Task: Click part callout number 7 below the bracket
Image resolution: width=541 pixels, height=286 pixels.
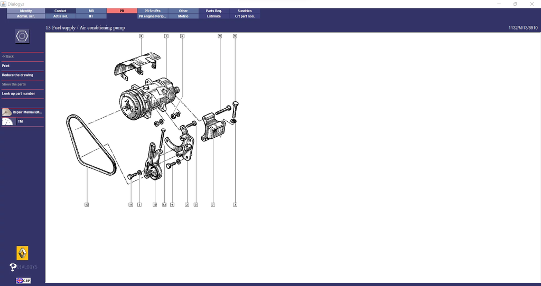Action: click(212, 204)
